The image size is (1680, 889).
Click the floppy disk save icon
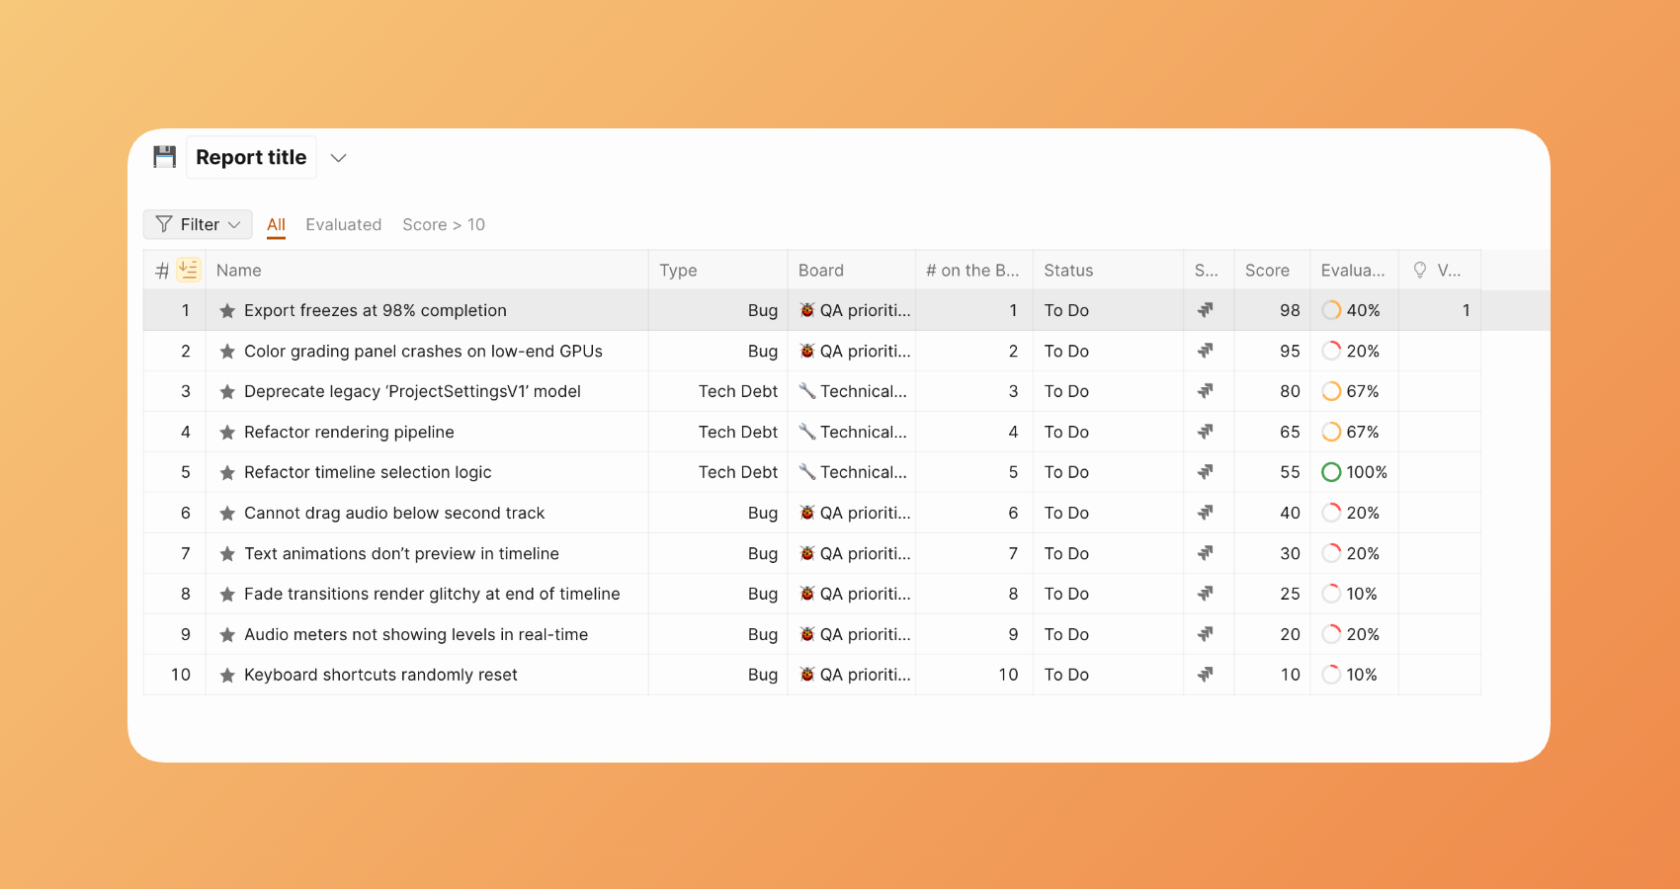164,157
